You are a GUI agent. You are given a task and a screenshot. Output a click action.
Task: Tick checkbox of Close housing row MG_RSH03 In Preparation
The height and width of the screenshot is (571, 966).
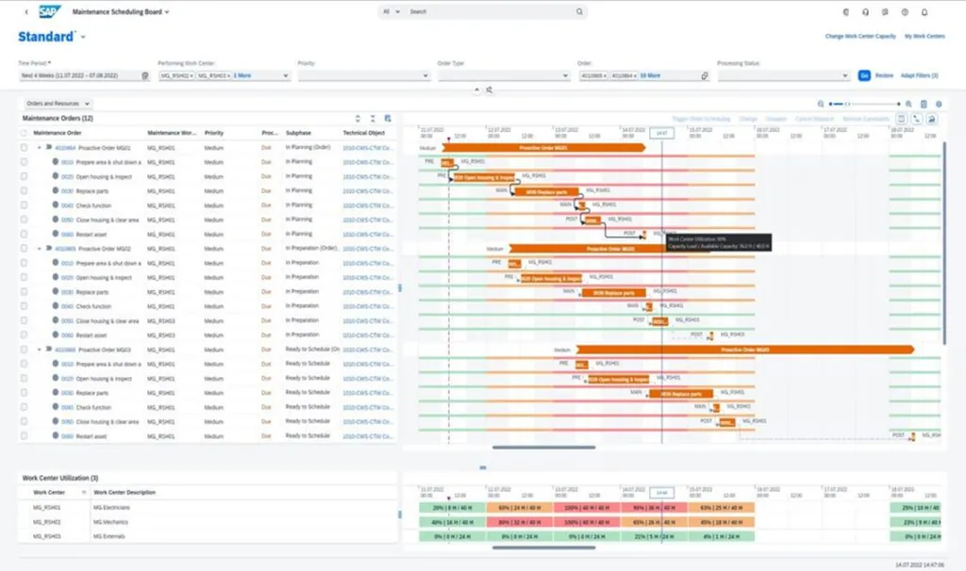24,320
